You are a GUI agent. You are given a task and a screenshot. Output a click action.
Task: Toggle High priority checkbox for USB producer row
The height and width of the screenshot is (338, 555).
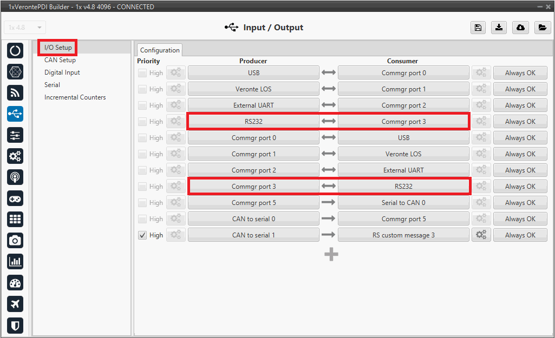(142, 73)
